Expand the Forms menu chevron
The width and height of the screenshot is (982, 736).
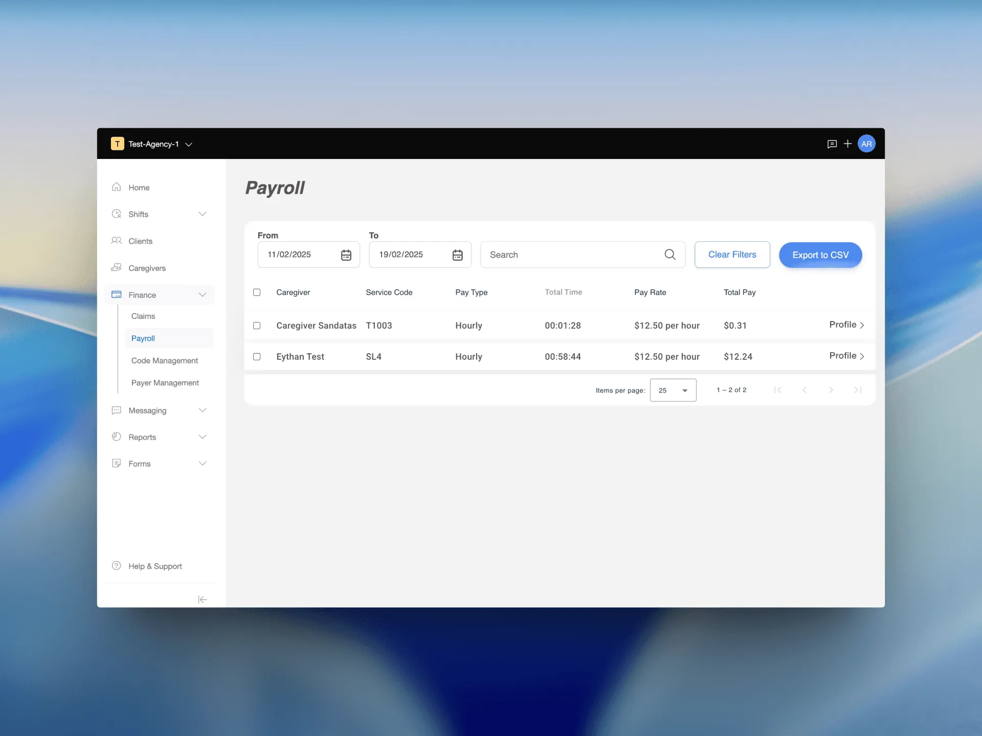203,464
